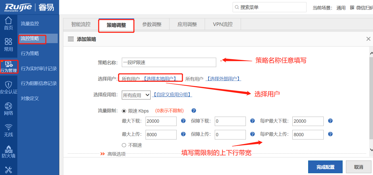Viewport: 373px width, 175px height.
Task: Click the 策略名称 input field
Action: coord(169,62)
